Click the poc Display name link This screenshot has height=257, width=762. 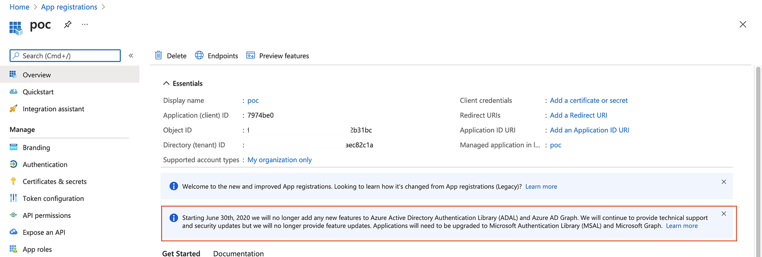[x=253, y=101]
